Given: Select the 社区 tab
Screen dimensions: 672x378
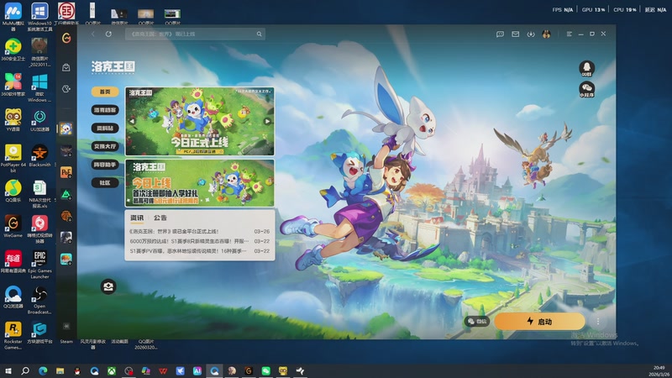Looking at the screenshot, I should pyautogui.click(x=105, y=182).
